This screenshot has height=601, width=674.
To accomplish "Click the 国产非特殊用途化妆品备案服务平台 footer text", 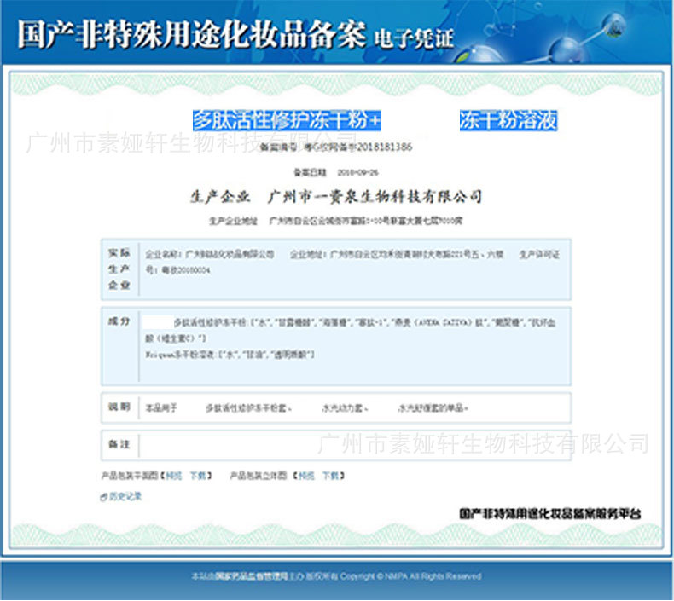I will tap(550, 513).
